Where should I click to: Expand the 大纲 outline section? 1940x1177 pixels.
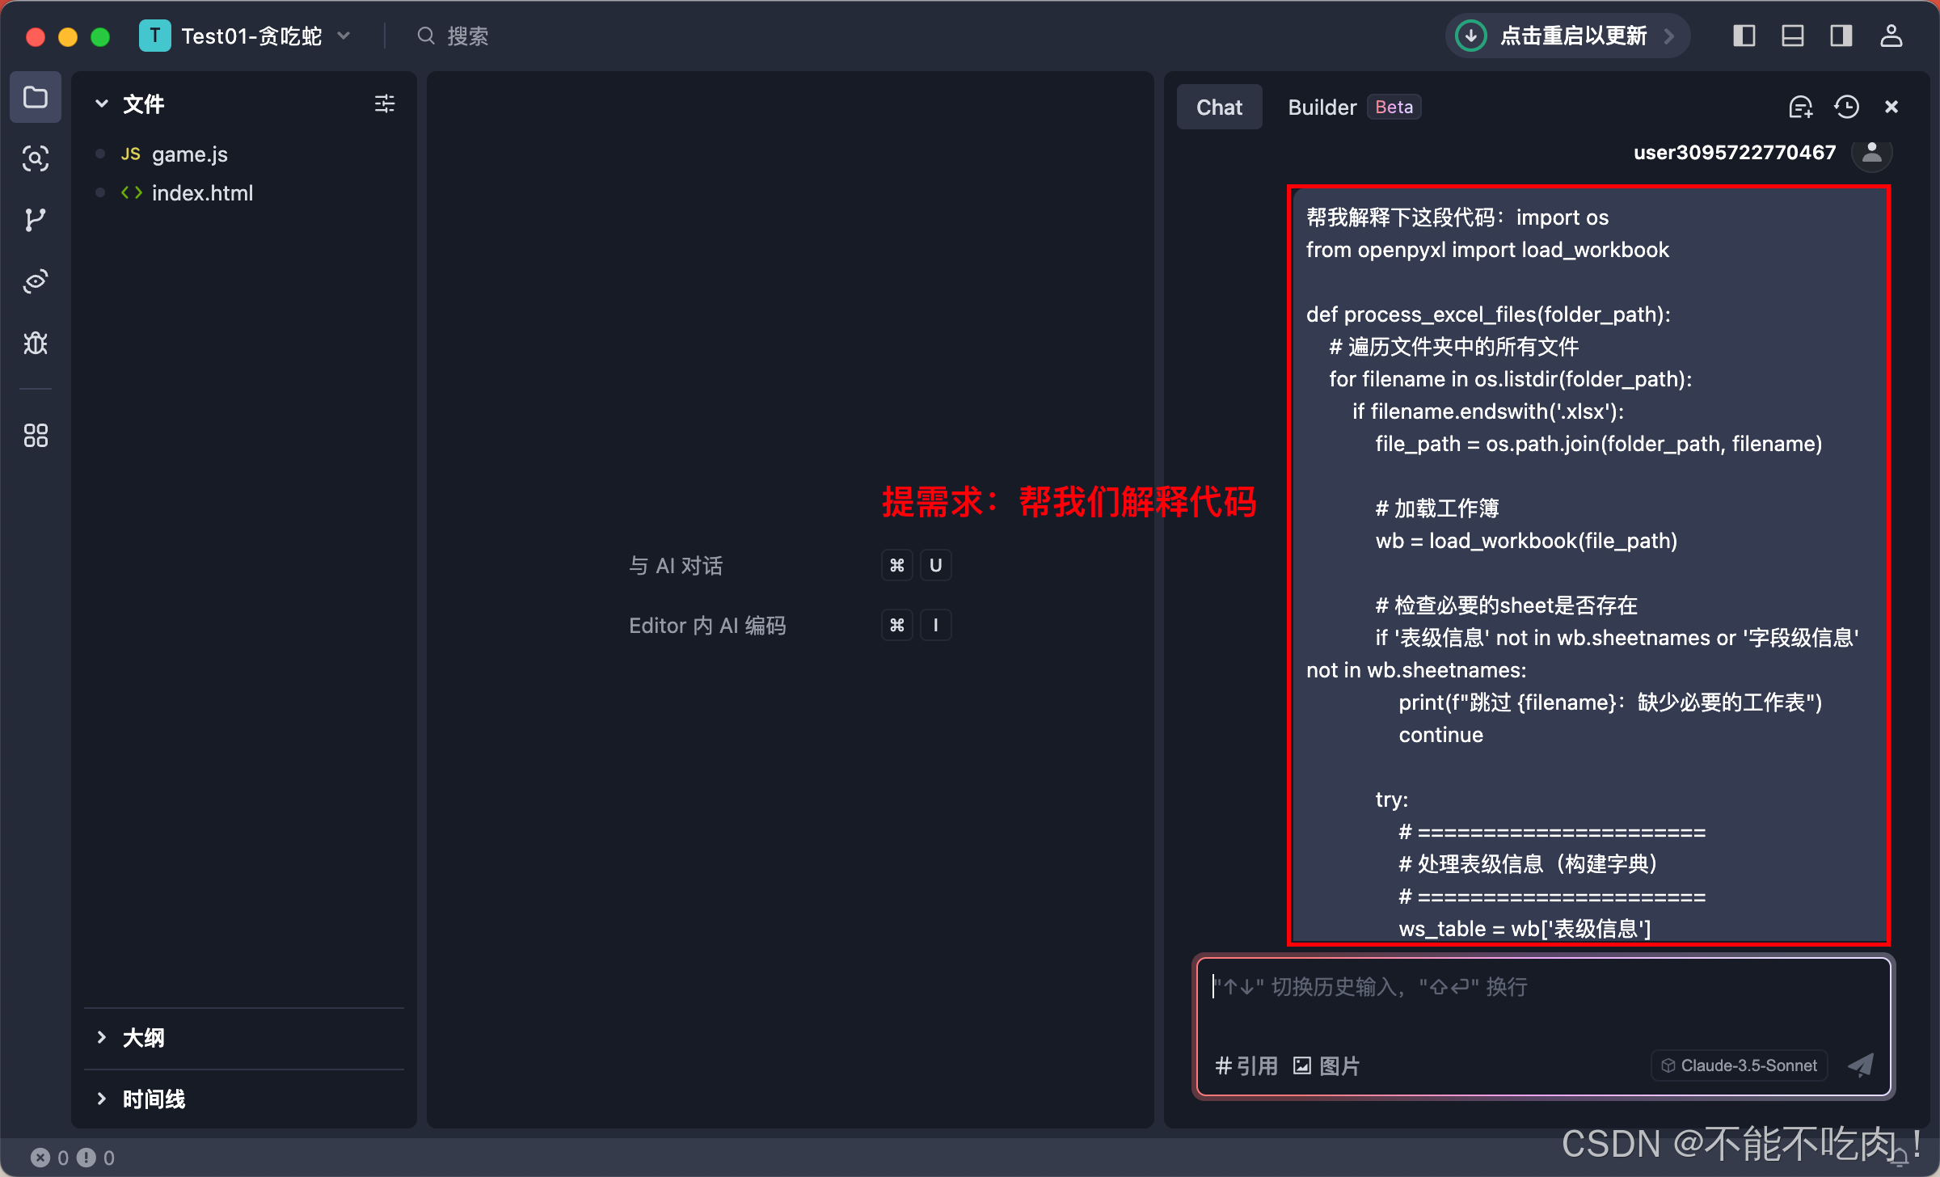143,1037
